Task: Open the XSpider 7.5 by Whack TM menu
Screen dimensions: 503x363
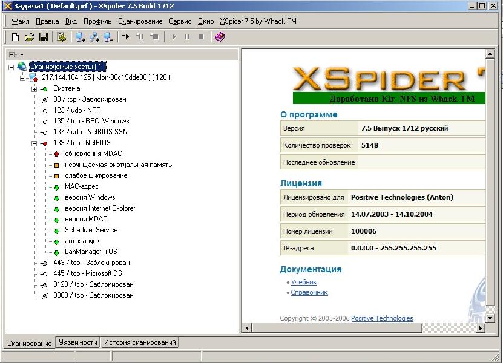Action: (258, 21)
